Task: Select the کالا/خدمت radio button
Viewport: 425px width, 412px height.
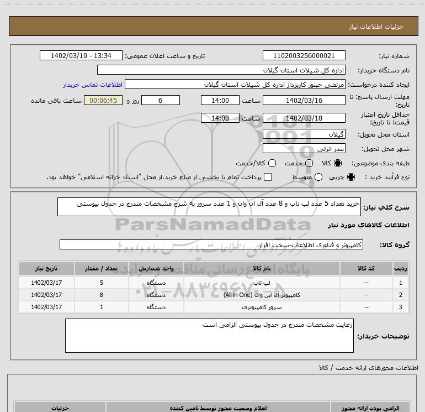Action: click(x=272, y=163)
